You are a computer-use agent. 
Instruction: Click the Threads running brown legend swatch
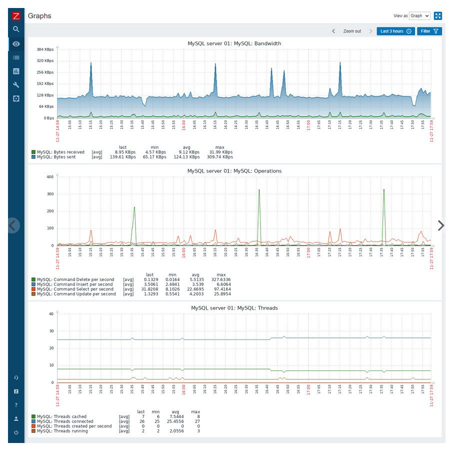pyautogui.click(x=33, y=431)
